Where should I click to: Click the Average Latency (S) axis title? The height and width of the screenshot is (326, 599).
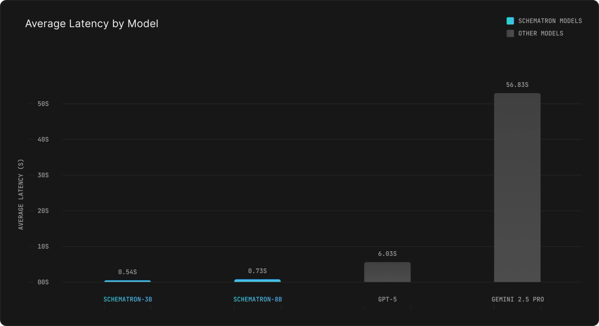tap(21, 192)
